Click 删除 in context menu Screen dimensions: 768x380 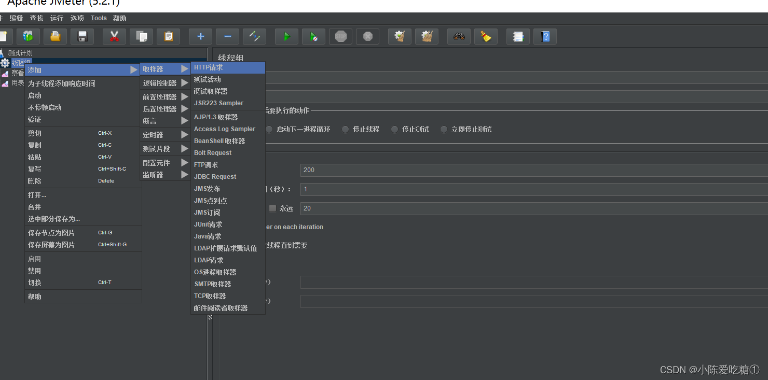(x=83, y=181)
